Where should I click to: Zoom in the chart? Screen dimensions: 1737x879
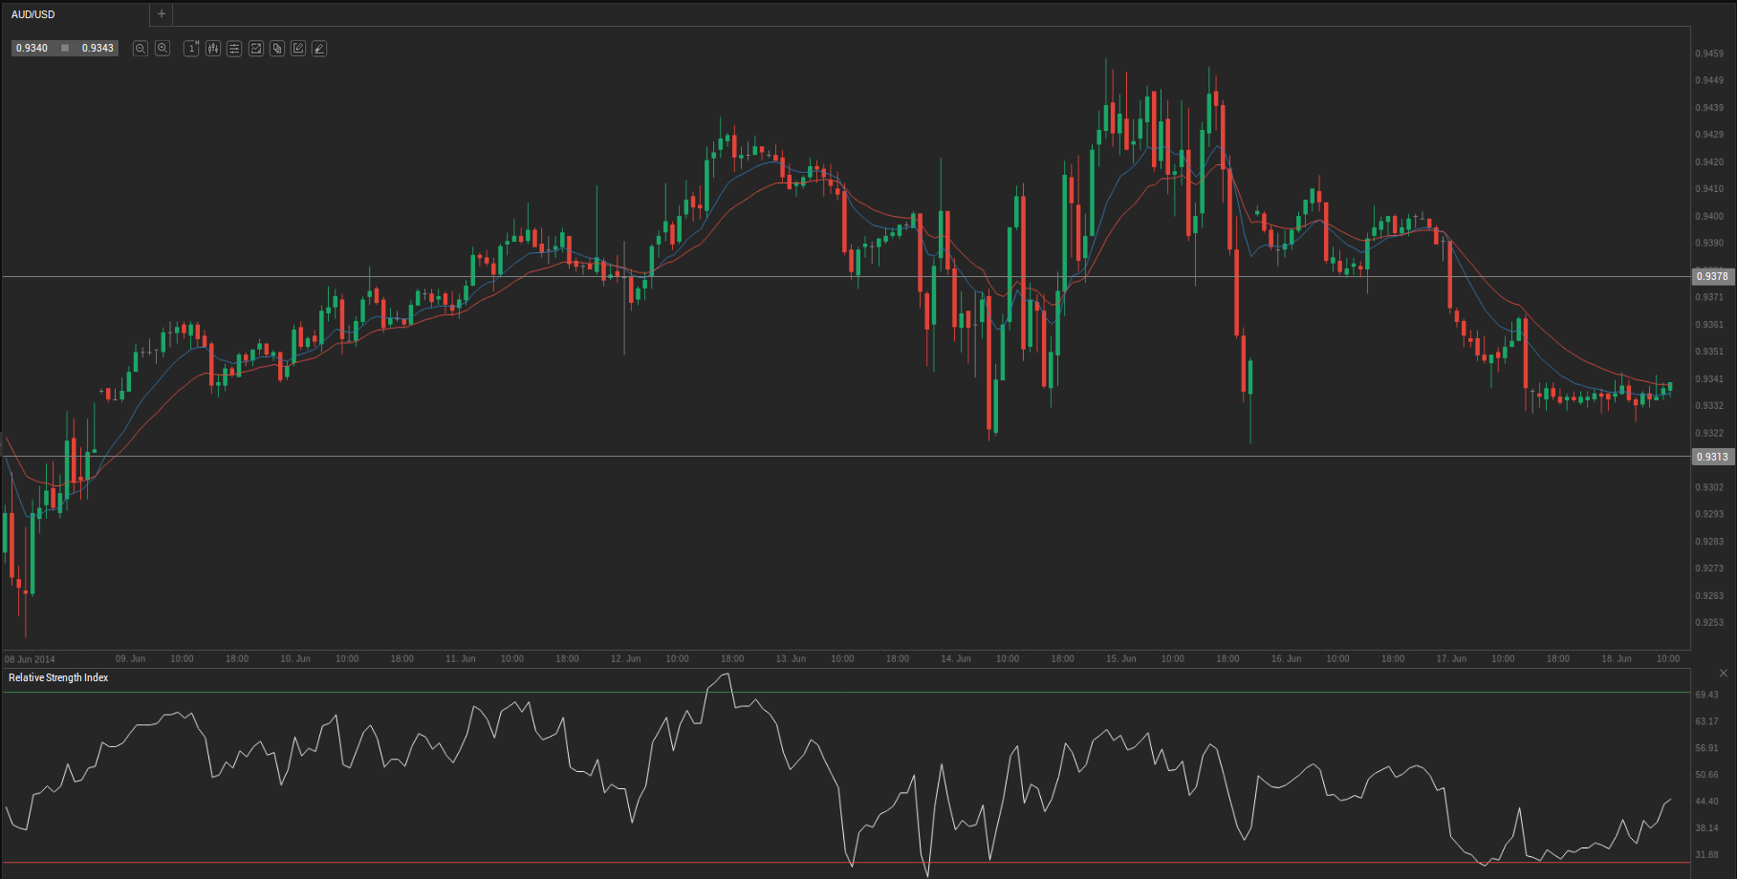click(x=163, y=49)
